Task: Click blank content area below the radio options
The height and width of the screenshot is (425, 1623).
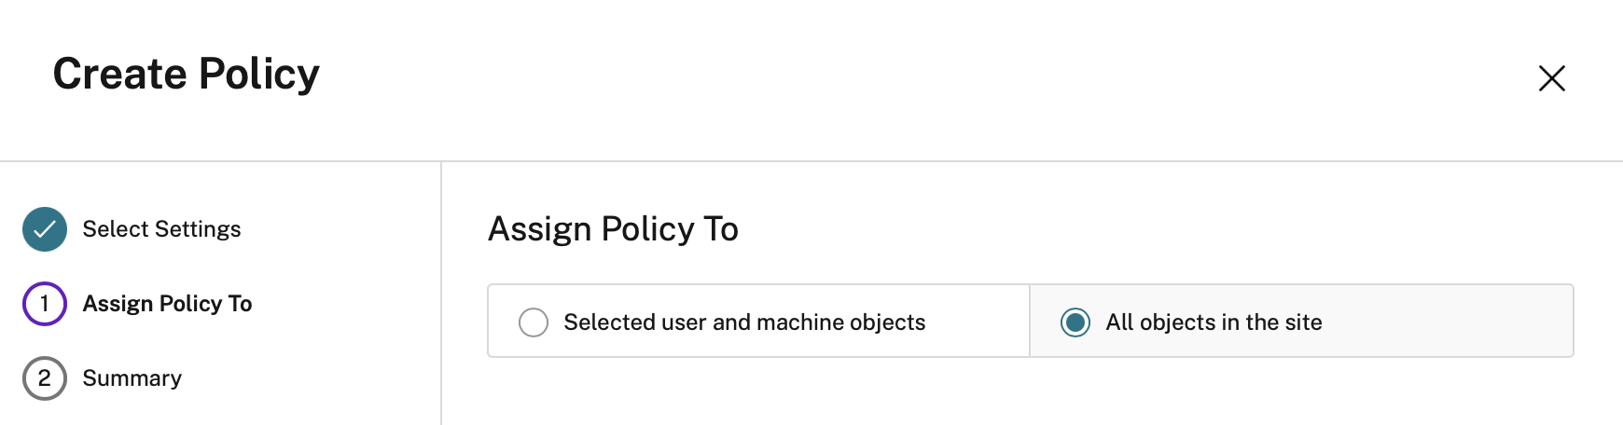Action: pyautogui.click(x=1026, y=396)
